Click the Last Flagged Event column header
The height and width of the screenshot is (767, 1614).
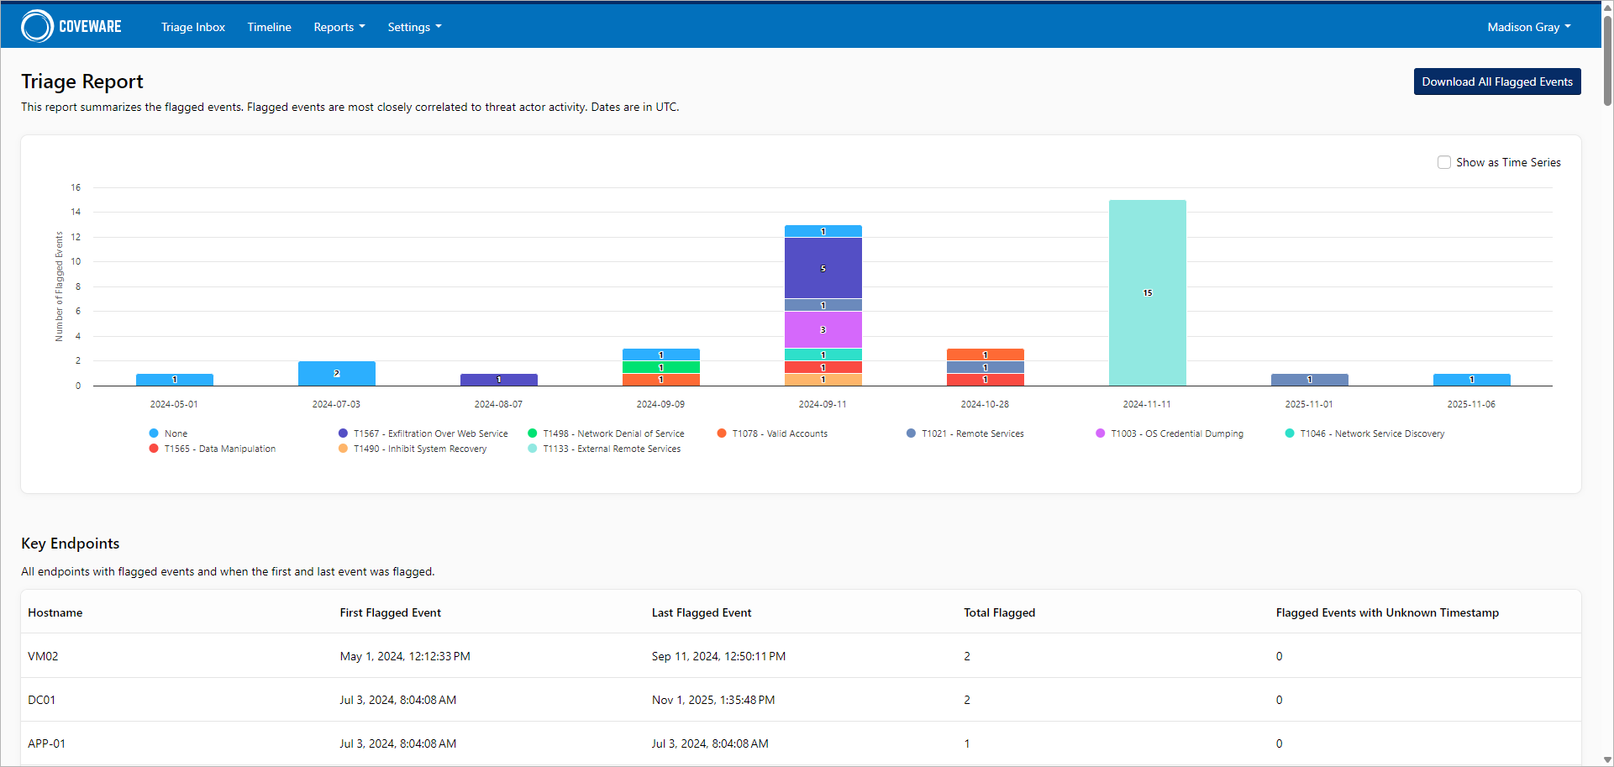(702, 612)
